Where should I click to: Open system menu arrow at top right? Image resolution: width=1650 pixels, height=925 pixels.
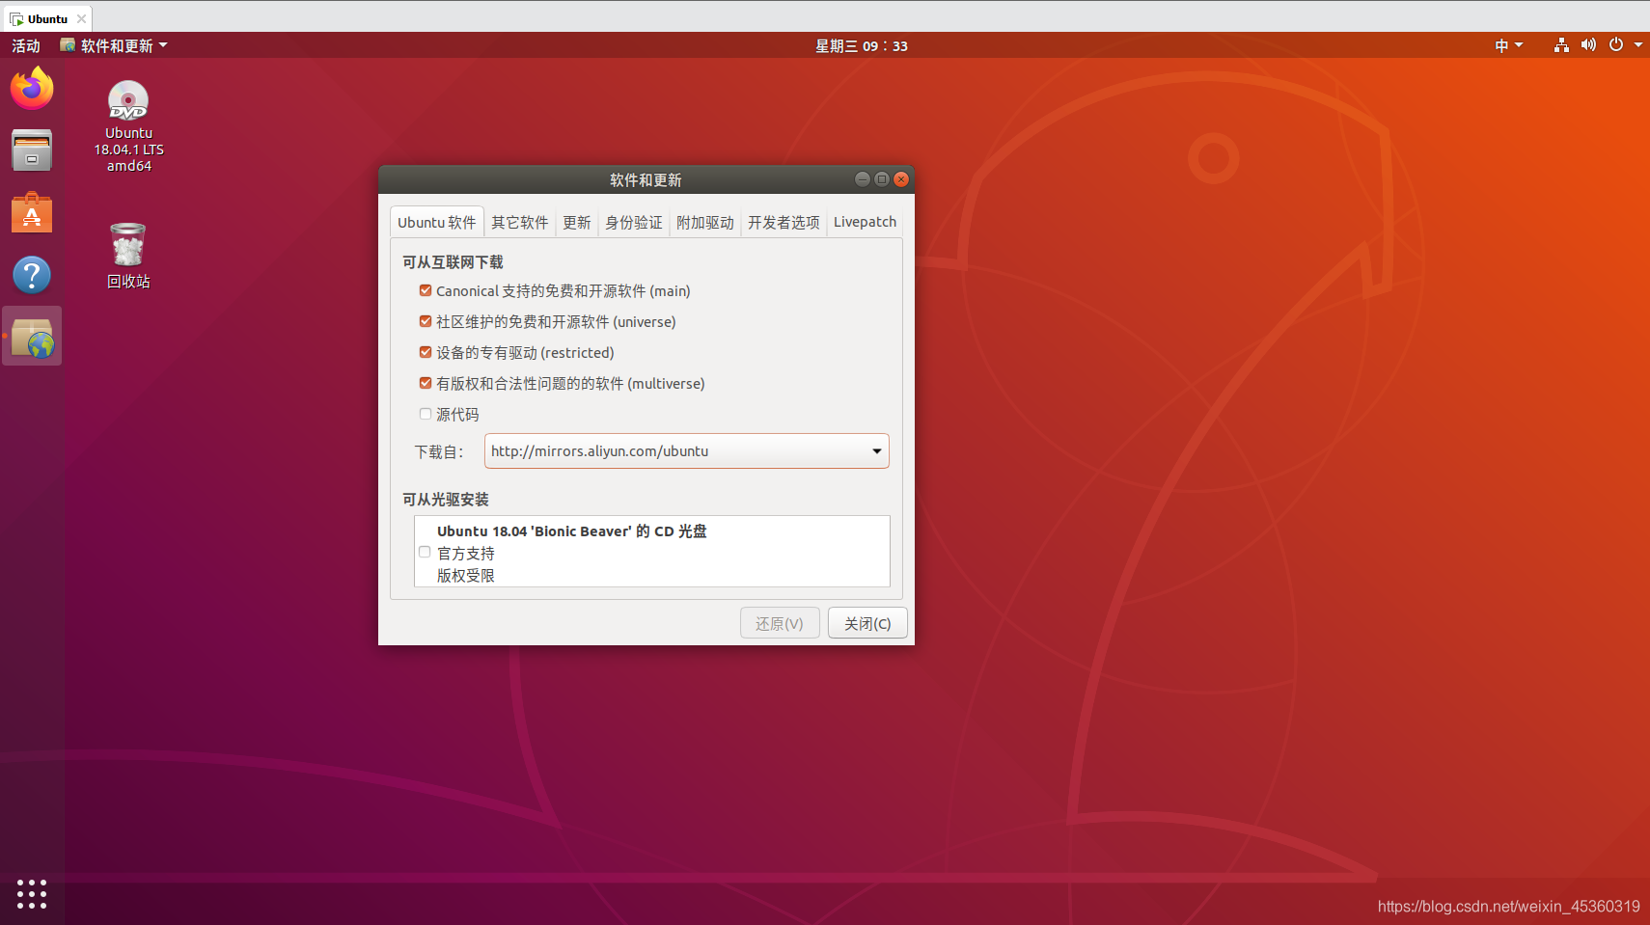click(1638, 45)
